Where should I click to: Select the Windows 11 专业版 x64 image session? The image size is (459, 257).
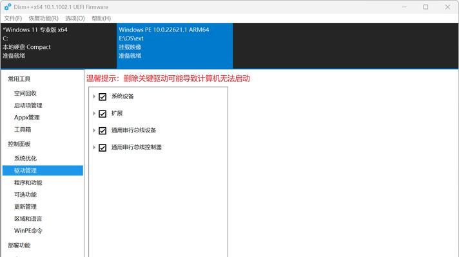pyautogui.click(x=59, y=46)
